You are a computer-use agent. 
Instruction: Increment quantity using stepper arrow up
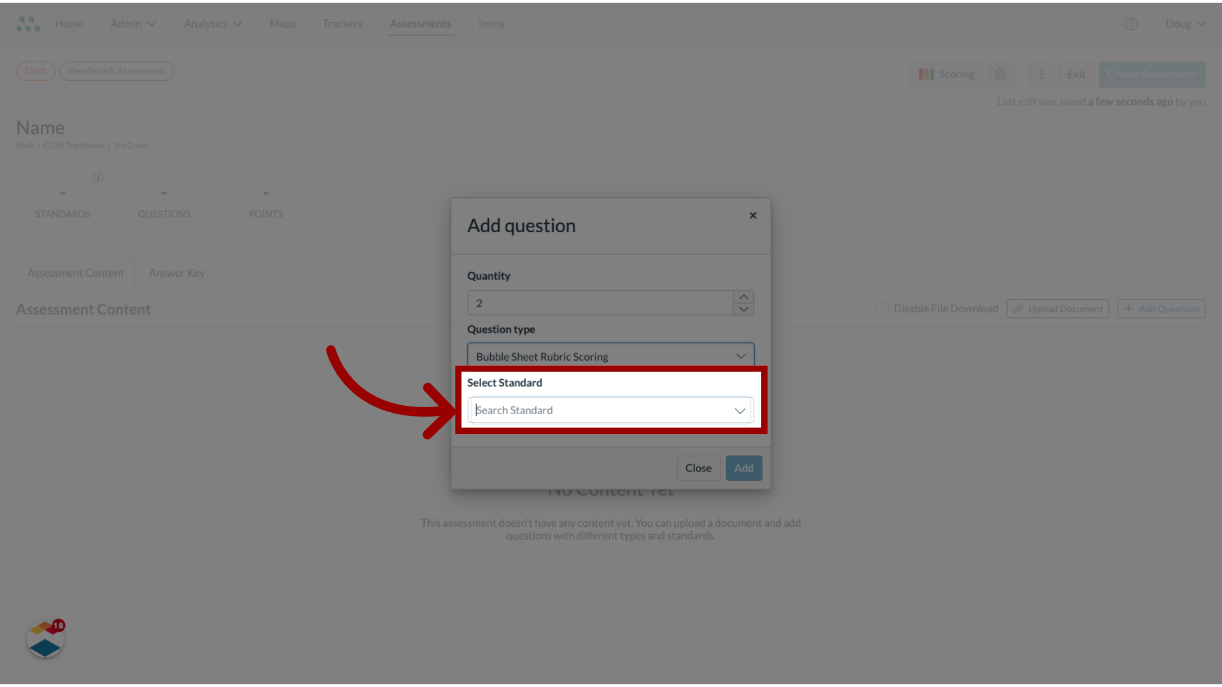pyautogui.click(x=743, y=297)
